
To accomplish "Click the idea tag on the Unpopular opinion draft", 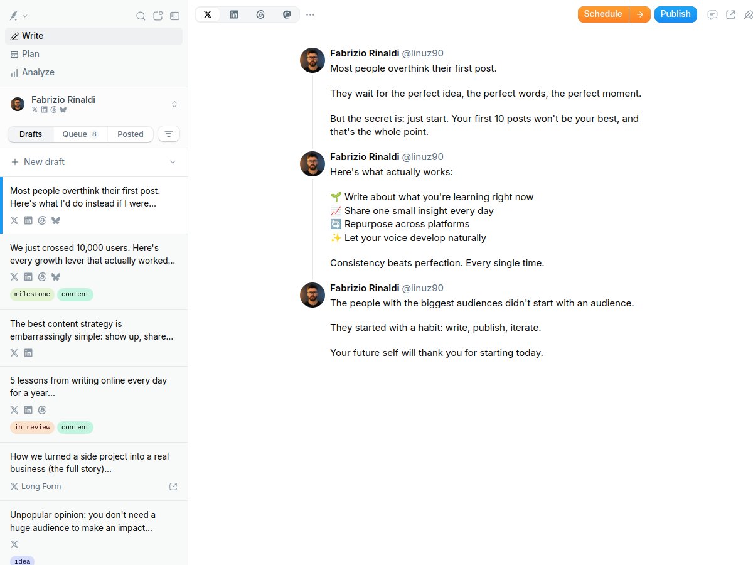I will pos(23,561).
